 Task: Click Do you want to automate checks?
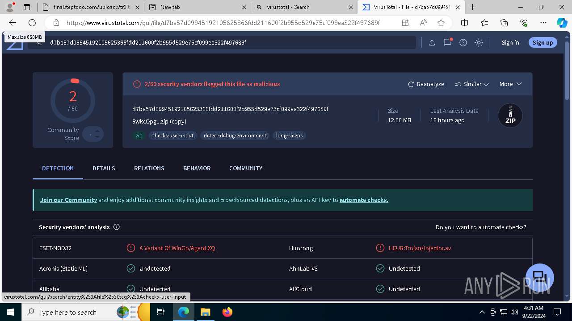tap(481, 227)
